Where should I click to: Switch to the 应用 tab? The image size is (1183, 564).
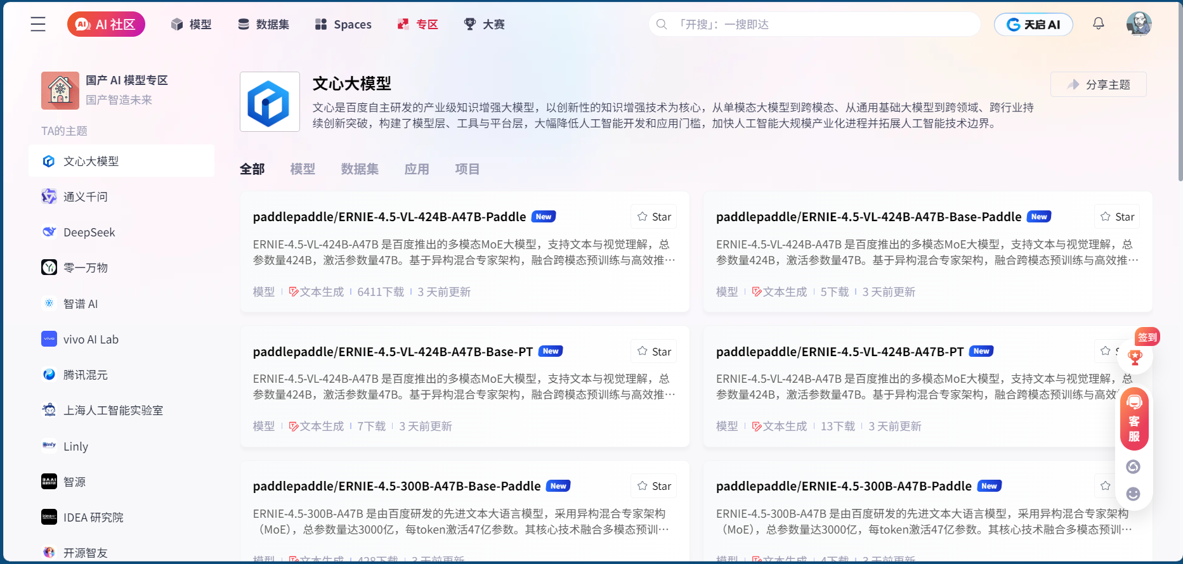point(417,169)
